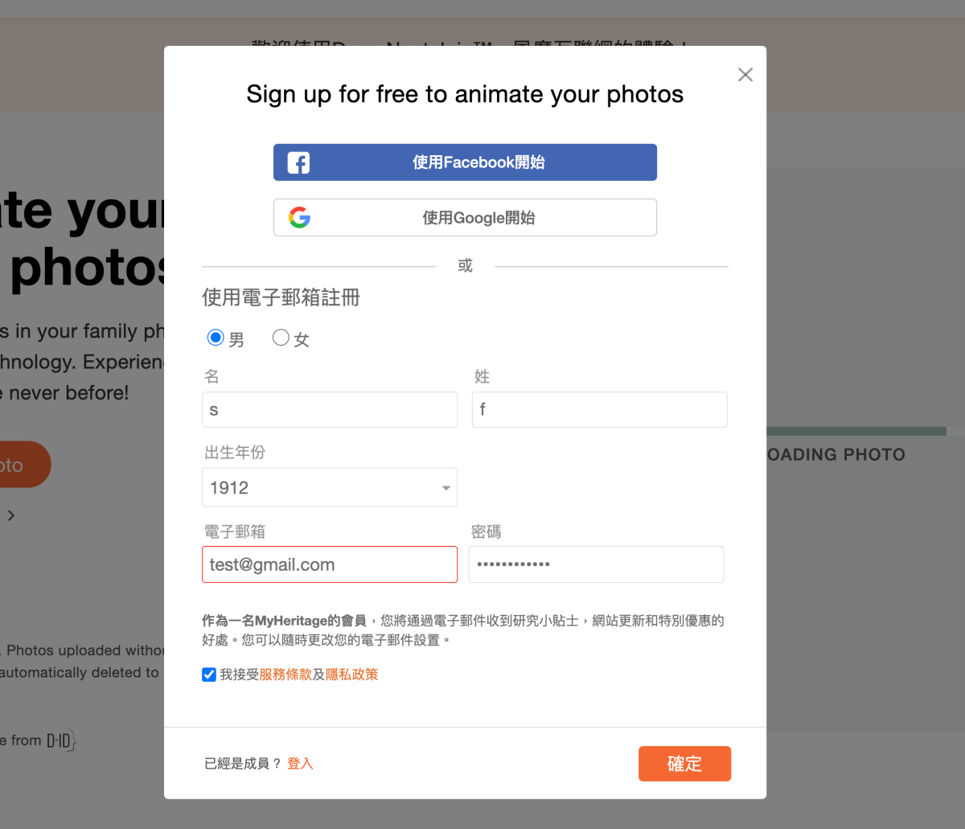
Task: Open the 隱私政策 link
Action: pos(351,675)
